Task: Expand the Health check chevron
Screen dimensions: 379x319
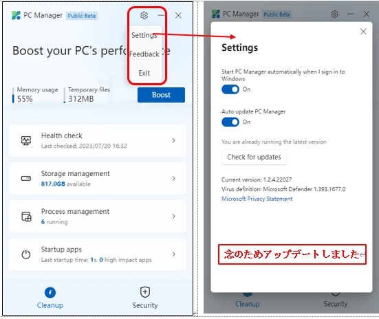Action: (x=173, y=140)
